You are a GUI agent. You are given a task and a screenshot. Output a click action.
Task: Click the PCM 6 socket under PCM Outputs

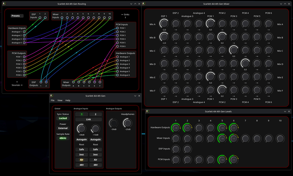24,75
